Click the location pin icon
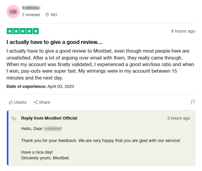202x171 pixels. point(47,15)
